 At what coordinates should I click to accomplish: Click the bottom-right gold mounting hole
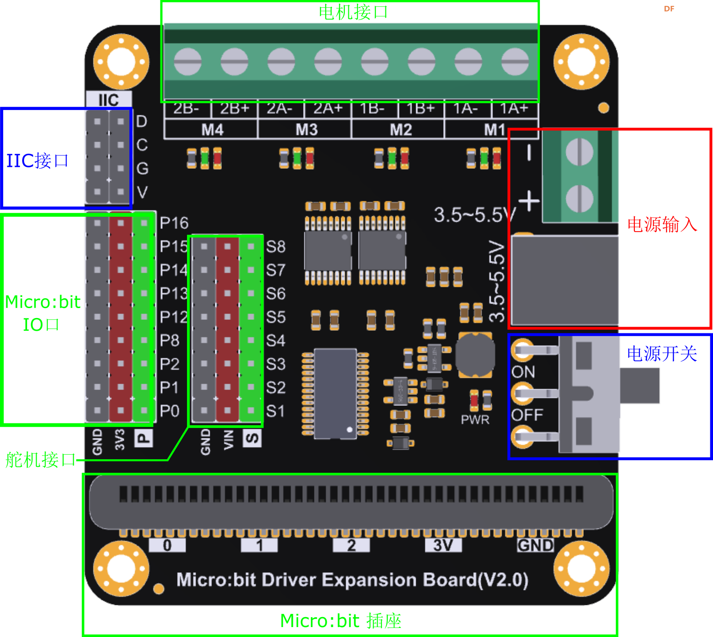click(581, 568)
